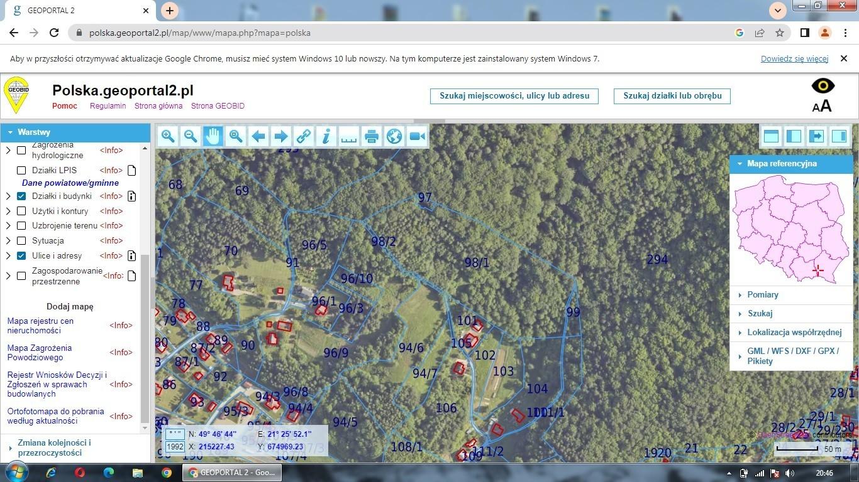Select the ruler measurement tool
The width and height of the screenshot is (859, 482).
click(349, 136)
